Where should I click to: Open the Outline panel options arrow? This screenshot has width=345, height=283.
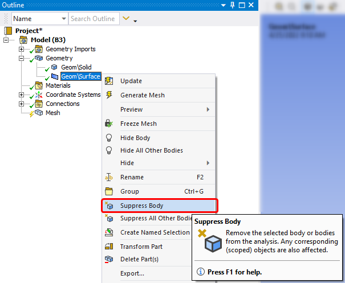click(224, 5)
